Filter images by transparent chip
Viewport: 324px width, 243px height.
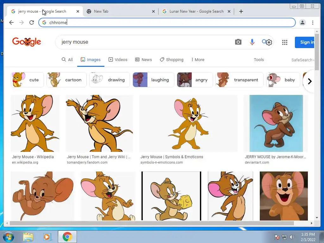(x=239, y=80)
